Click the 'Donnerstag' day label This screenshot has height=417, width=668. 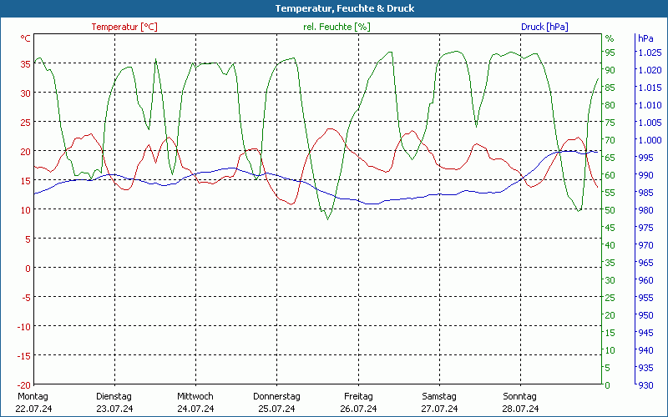(x=276, y=396)
